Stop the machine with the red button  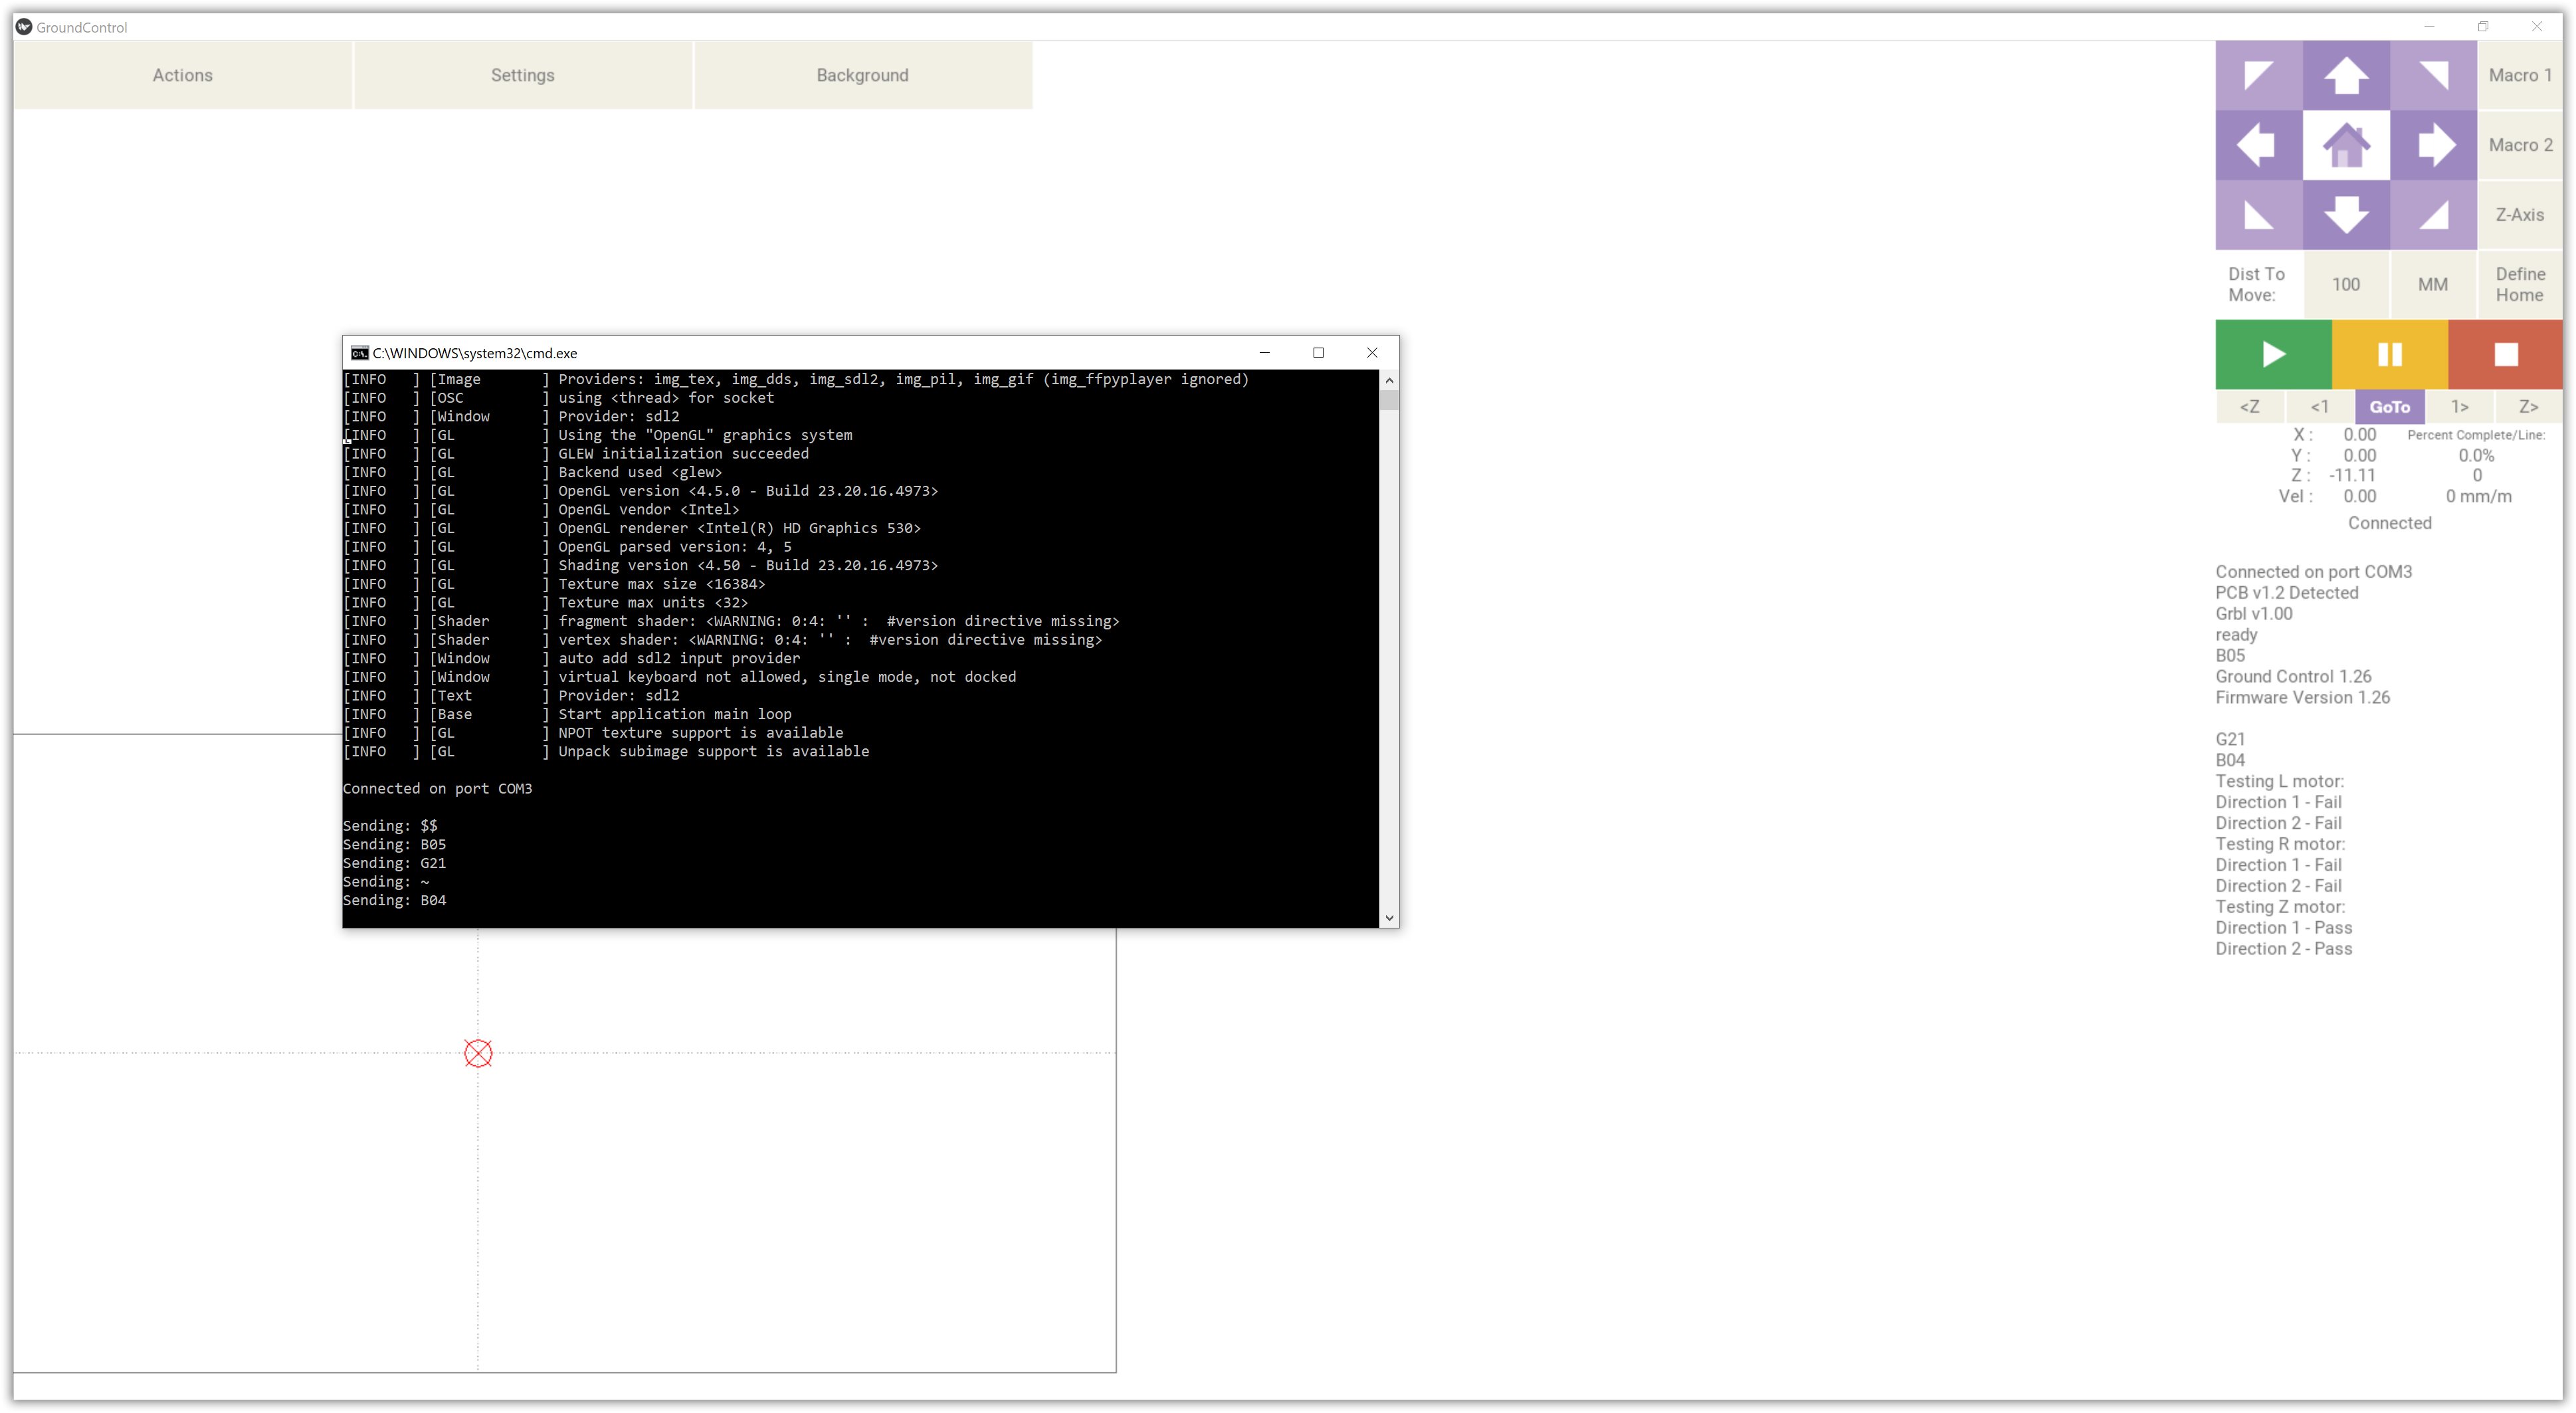pyautogui.click(x=2504, y=354)
